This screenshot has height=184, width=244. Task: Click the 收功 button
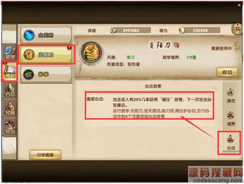click(x=227, y=72)
